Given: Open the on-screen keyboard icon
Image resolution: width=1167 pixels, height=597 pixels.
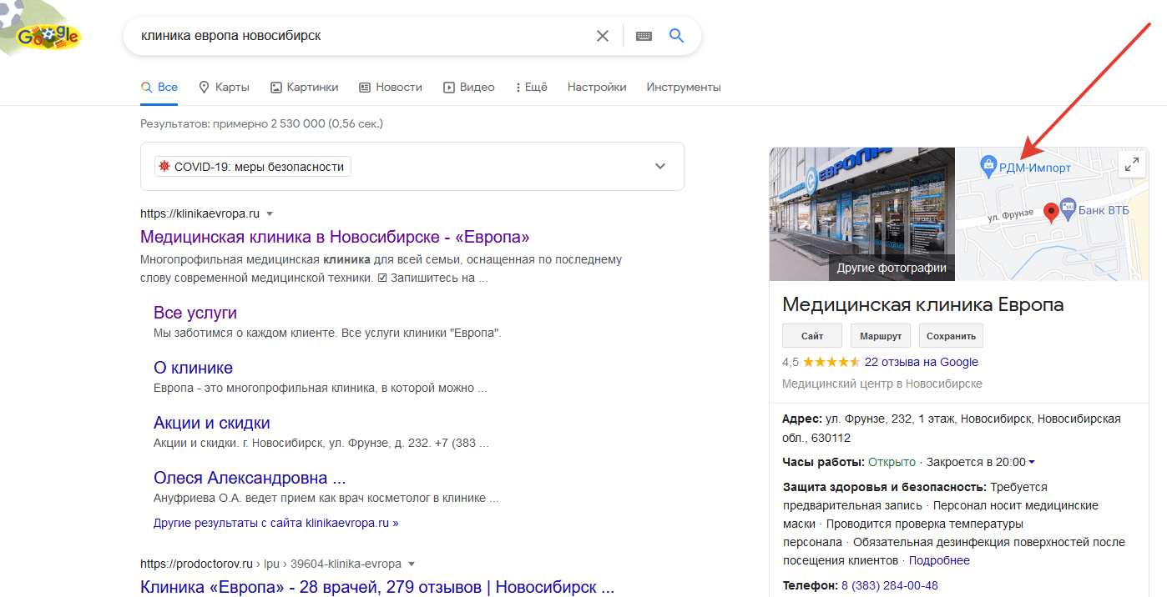Looking at the screenshot, I should (x=644, y=36).
